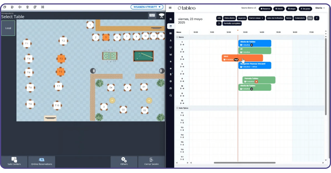Viewport: 331px width, 173px height.
Task: Open the Others menu
Action: 124,162
